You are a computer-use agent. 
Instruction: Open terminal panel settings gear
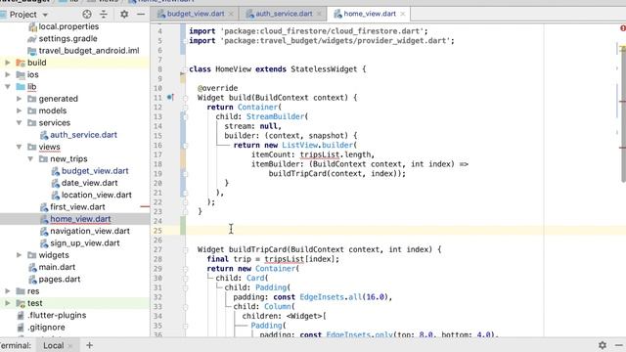[603, 345]
